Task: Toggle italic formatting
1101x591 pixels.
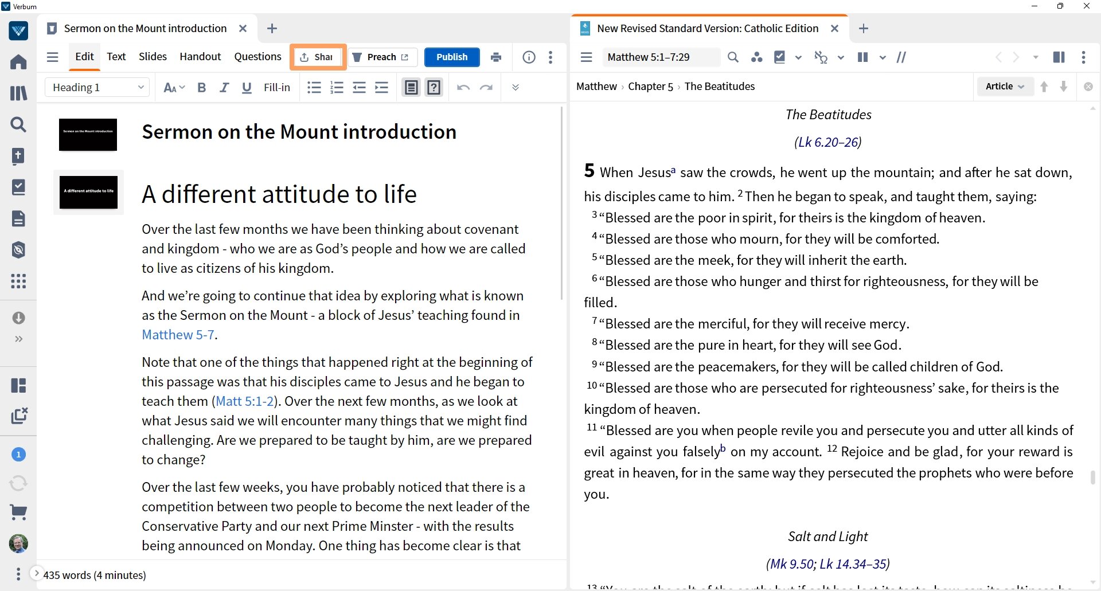Action: [224, 87]
